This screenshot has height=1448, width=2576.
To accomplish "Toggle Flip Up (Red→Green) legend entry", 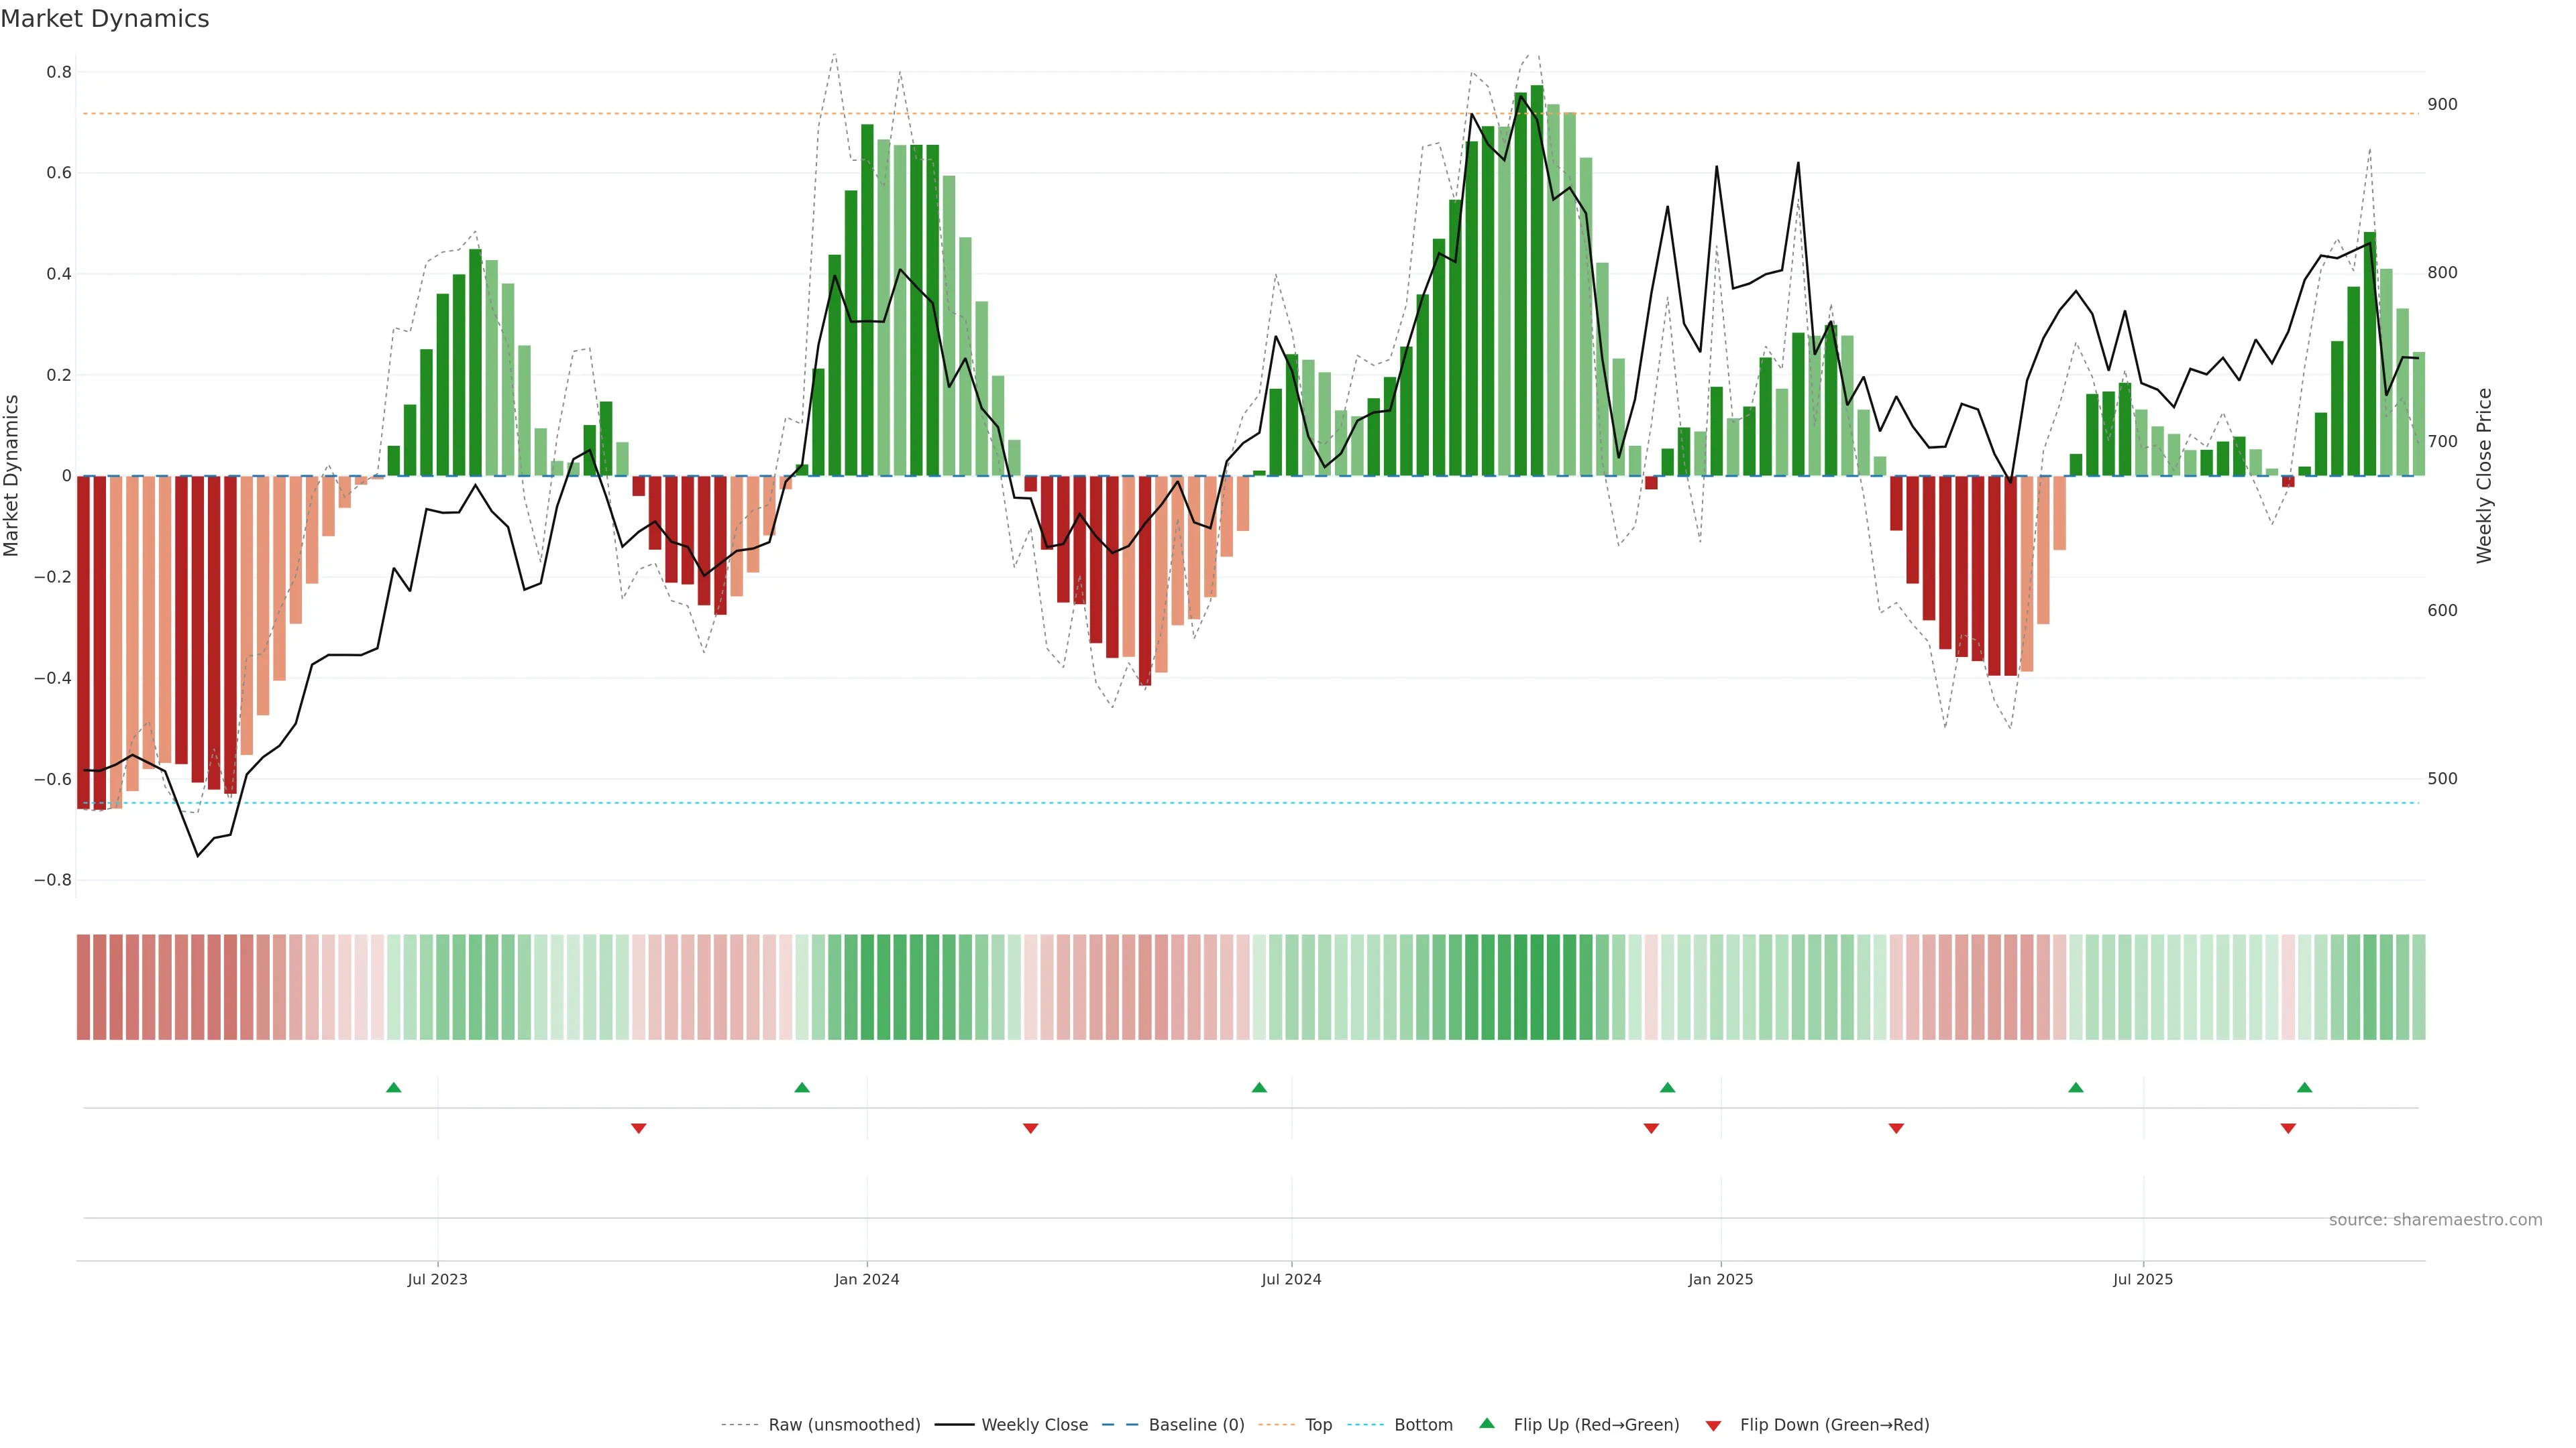I will click(x=1596, y=1425).
